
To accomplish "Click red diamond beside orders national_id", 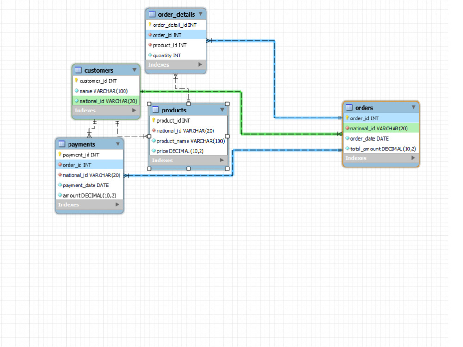I will [x=347, y=128].
